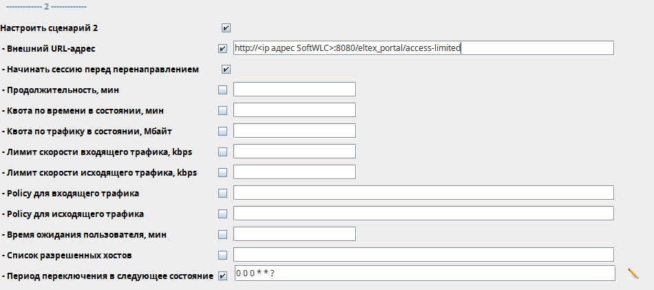Disable 'Начинать сессию перед перенаправлением' checkbox
The width and height of the screenshot is (654, 290).
(x=226, y=70)
